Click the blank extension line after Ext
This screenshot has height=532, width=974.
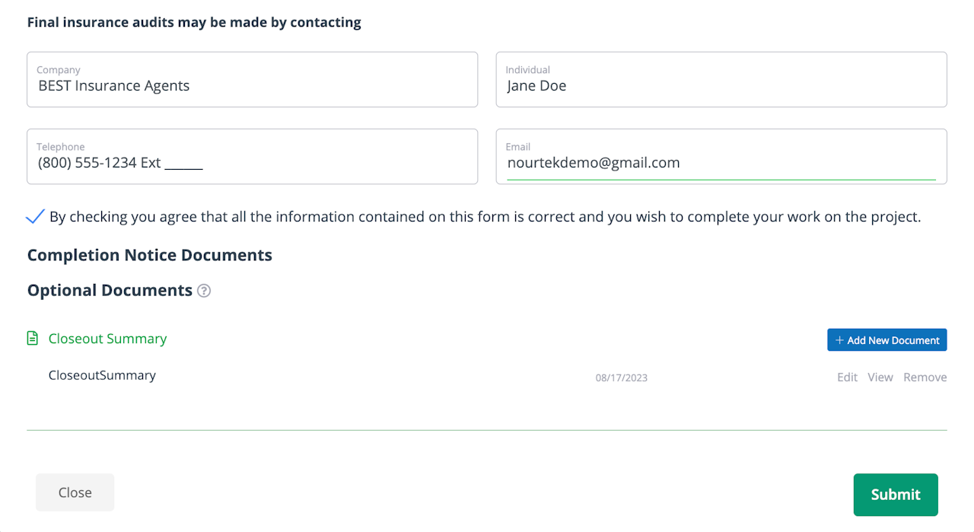point(183,163)
